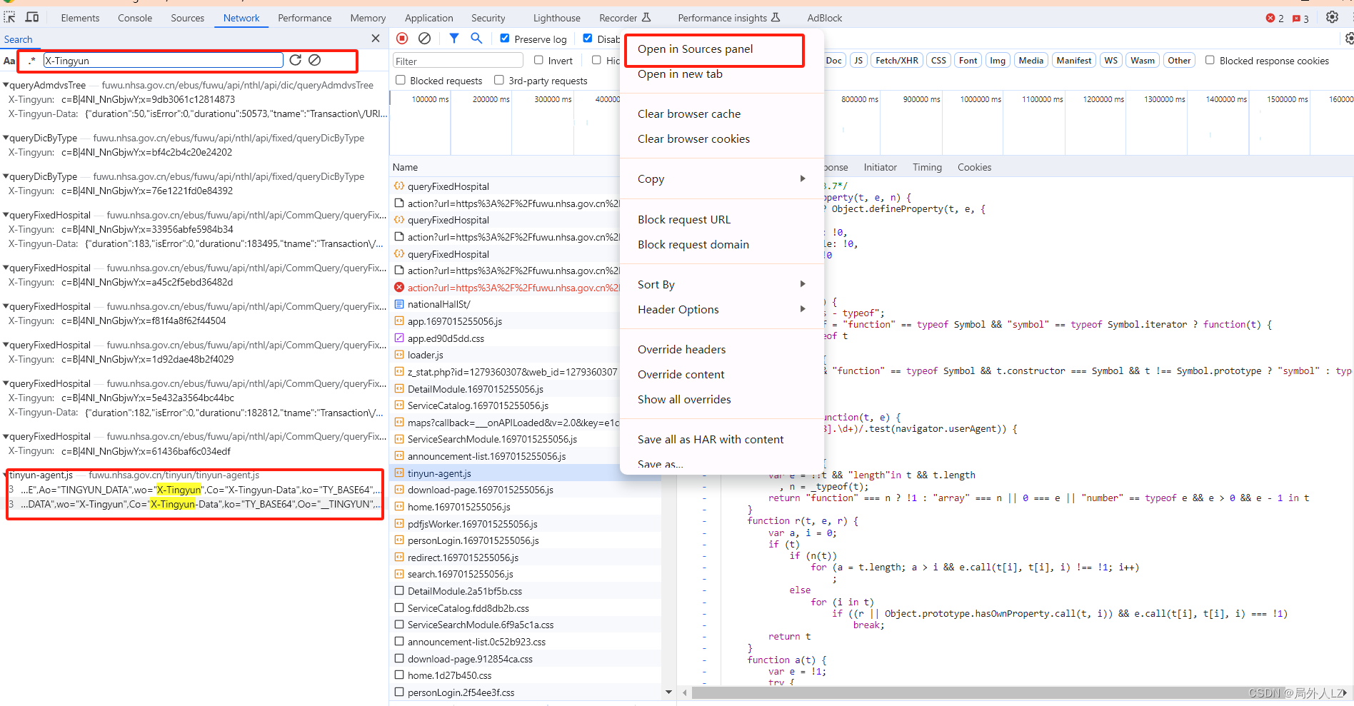This screenshot has width=1354, height=706.
Task: Switch to the Elements tab
Action: 80,18
